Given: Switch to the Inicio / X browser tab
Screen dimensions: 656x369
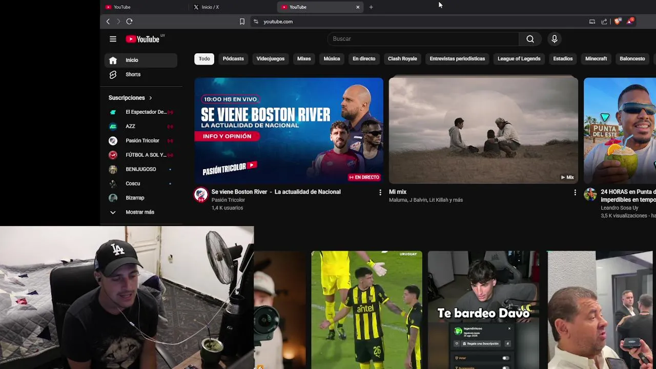Looking at the screenshot, I should pos(233,7).
